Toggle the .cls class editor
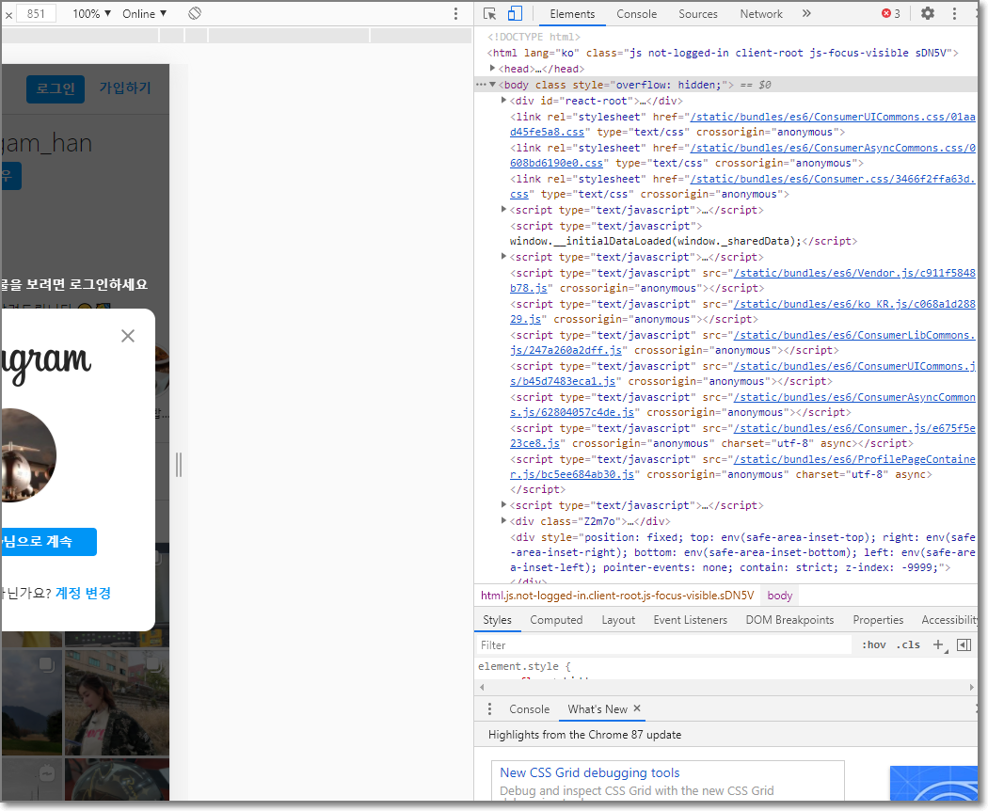Viewport: 988px width, 811px height. tap(908, 644)
